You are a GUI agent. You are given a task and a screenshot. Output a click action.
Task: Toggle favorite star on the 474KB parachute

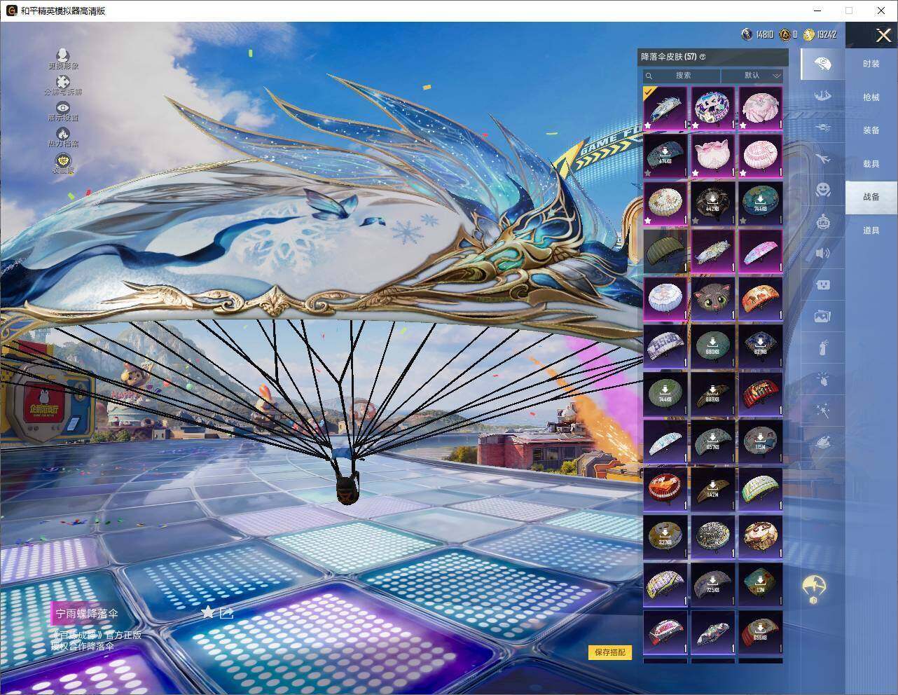coord(649,172)
